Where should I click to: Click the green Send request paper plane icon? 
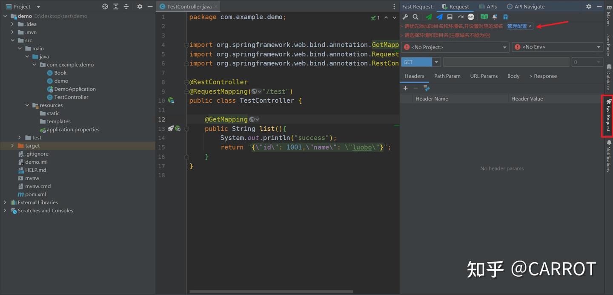tap(429, 17)
